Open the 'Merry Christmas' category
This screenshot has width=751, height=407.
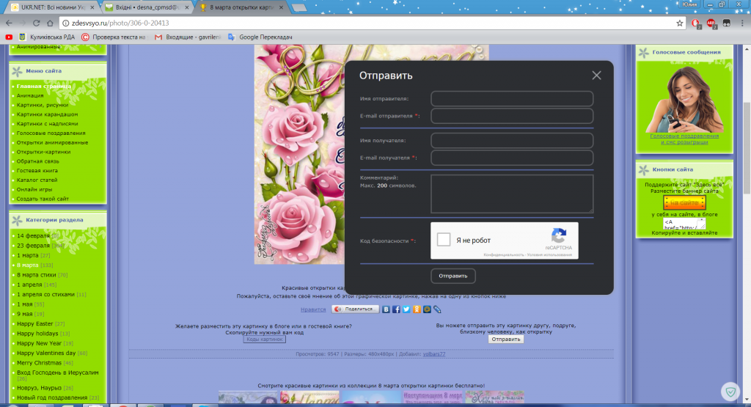tap(40, 363)
